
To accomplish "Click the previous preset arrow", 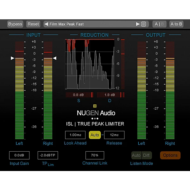I will [46, 24].
